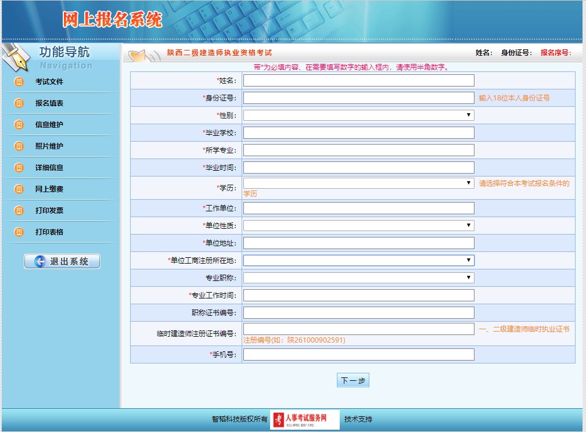Expand the 学历 dropdown list

coord(468,183)
